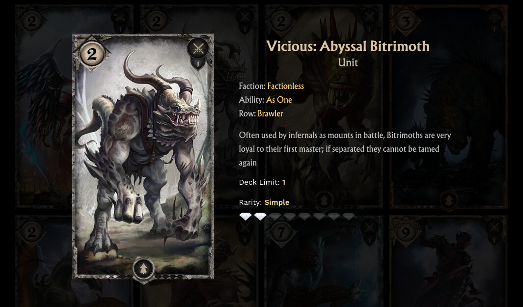The width and height of the screenshot is (523, 307).
Task: Click the Abyssal Bitrimoth card artwork
Action: (143, 156)
